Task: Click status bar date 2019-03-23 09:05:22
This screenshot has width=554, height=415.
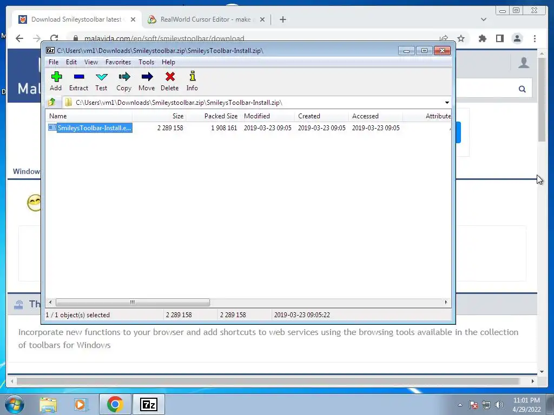Action: [302, 315]
